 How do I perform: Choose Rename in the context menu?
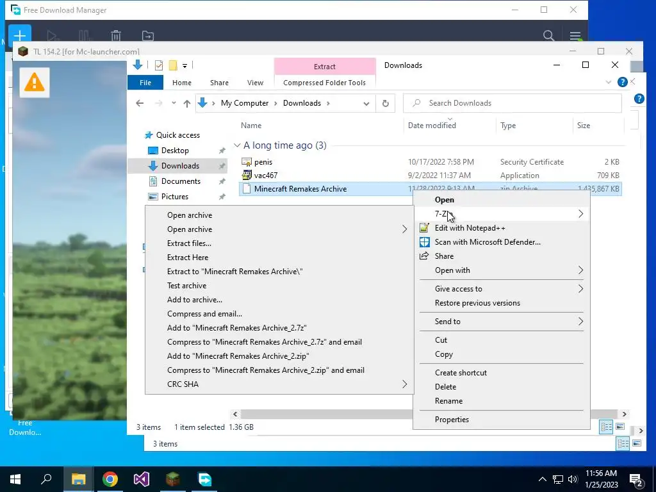tap(448, 401)
